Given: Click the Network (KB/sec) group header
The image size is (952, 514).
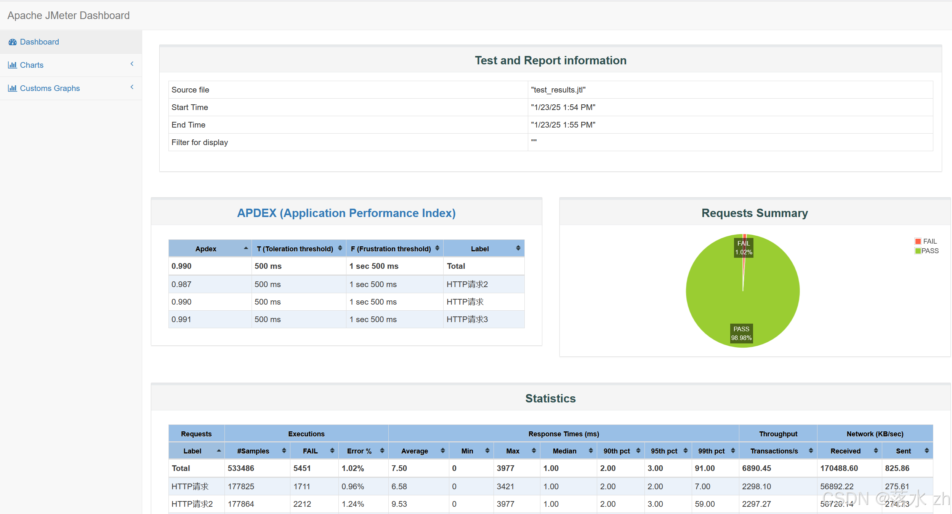Looking at the screenshot, I should point(875,434).
